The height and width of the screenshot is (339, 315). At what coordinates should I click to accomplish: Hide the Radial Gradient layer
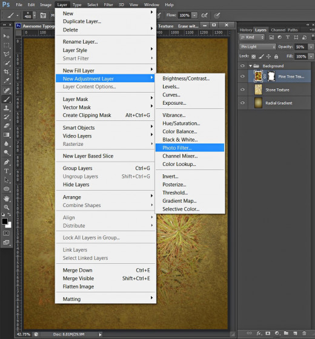[242, 103]
